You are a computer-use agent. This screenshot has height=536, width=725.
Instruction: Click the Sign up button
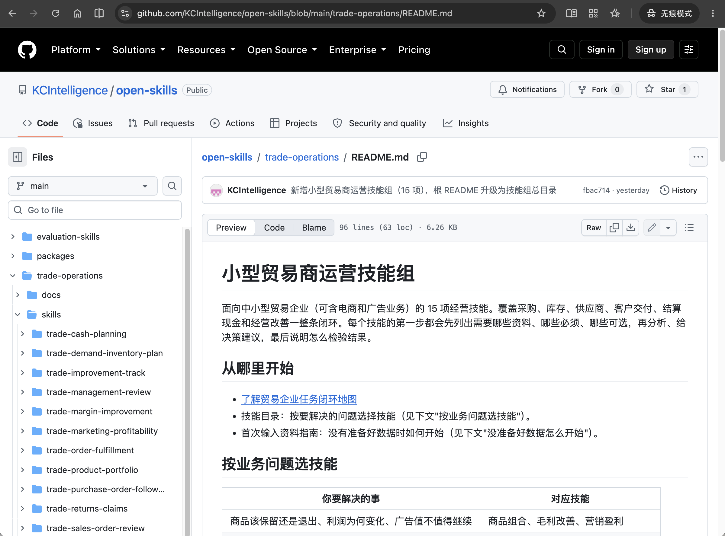click(x=650, y=49)
